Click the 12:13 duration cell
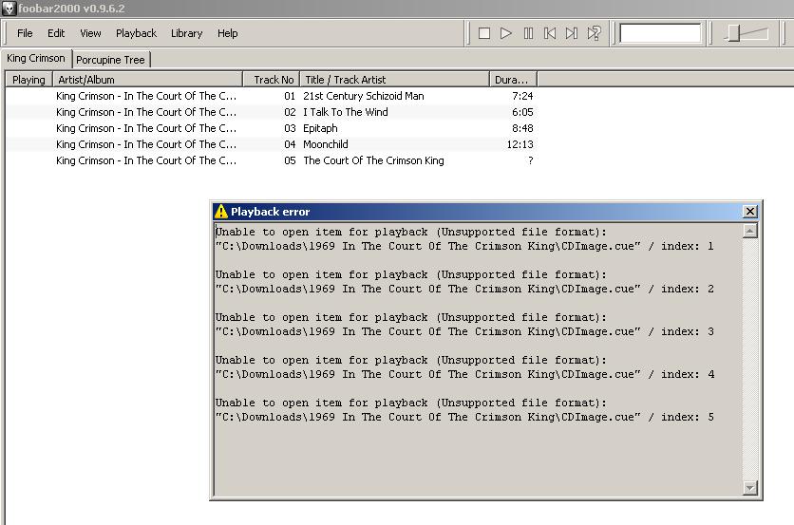 click(520, 144)
